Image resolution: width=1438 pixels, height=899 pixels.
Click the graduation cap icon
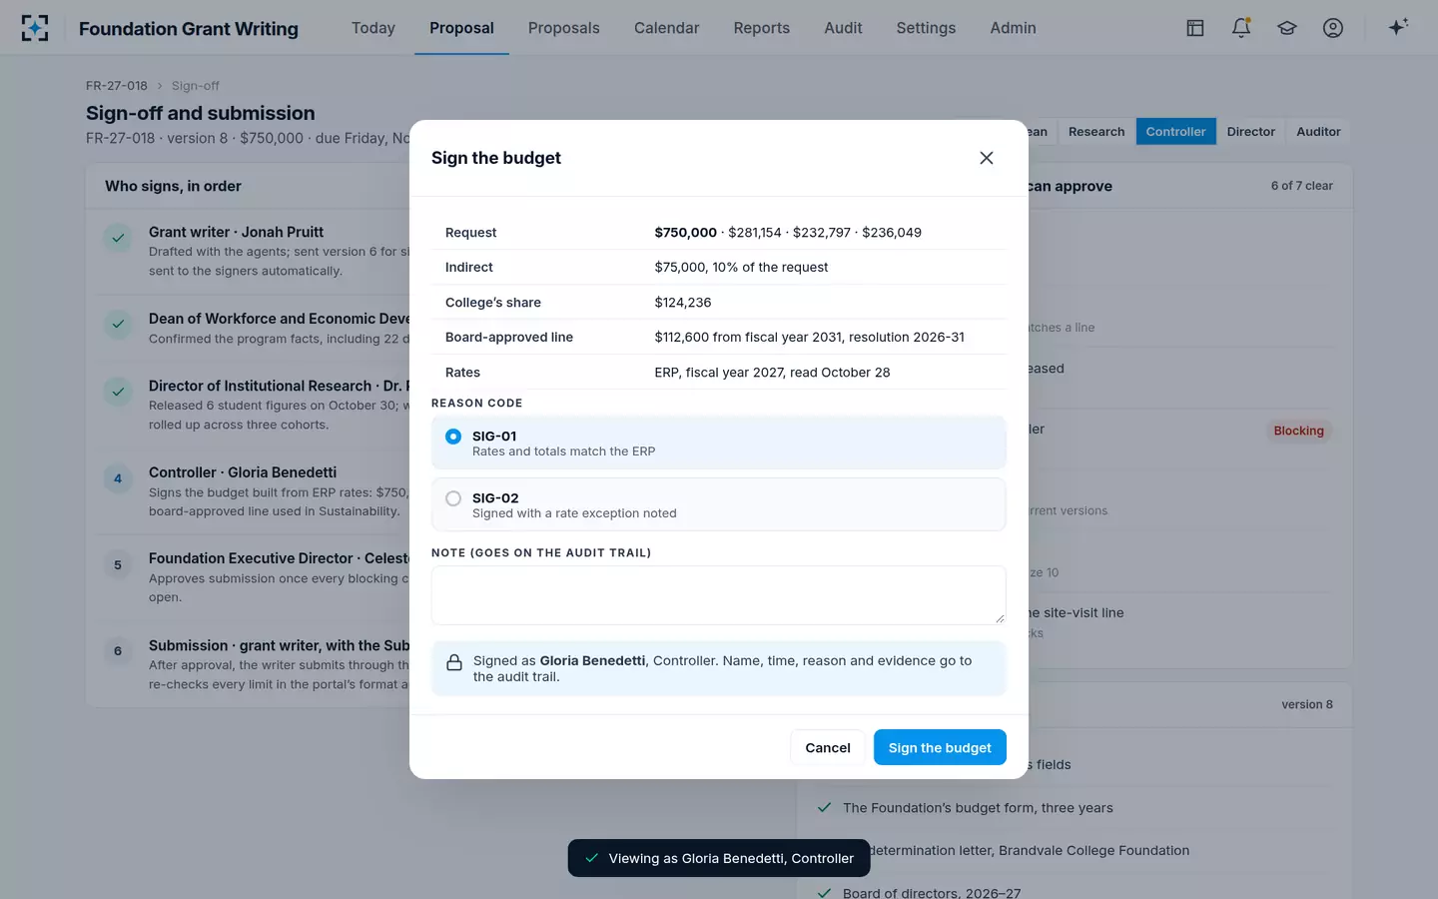(x=1287, y=28)
